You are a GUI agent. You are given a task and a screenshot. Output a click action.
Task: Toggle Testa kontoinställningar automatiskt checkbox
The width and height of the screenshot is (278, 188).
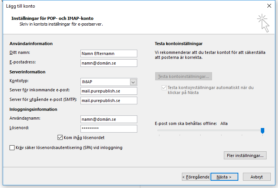[164, 88]
